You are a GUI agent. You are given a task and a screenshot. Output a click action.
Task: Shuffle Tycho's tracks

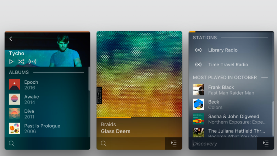click(21, 61)
